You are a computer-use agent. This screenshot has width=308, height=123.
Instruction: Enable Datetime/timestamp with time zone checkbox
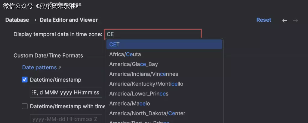pyautogui.click(x=25, y=106)
